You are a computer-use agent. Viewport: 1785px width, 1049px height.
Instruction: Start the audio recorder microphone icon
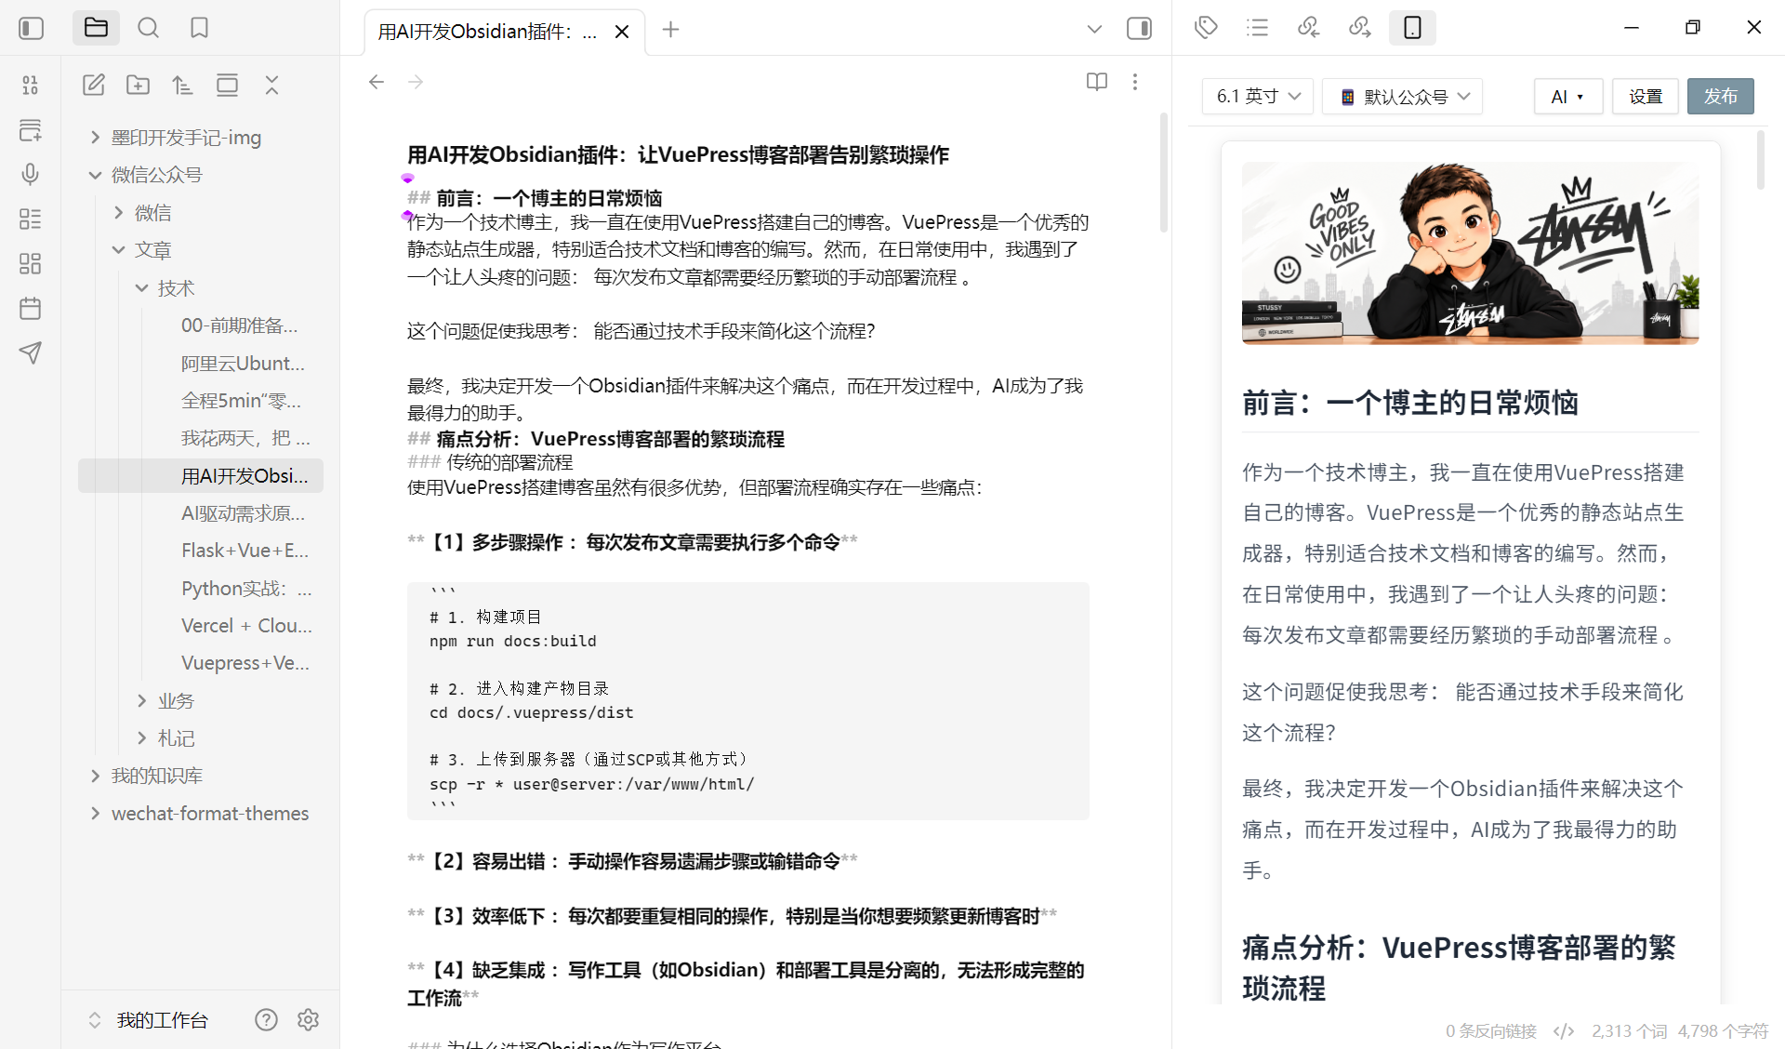pyautogui.click(x=30, y=174)
